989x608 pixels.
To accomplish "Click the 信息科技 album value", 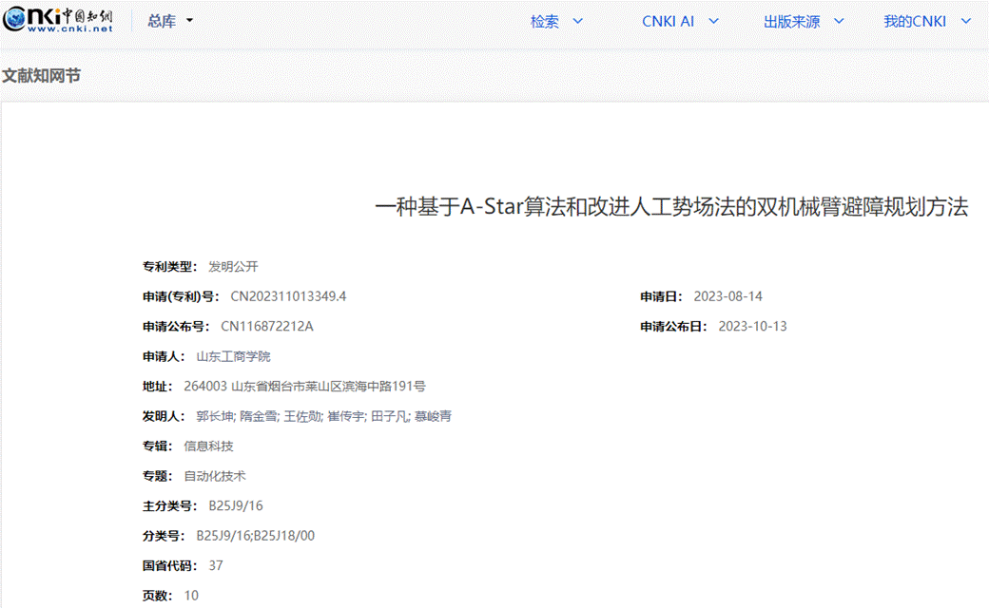I will point(208,446).
